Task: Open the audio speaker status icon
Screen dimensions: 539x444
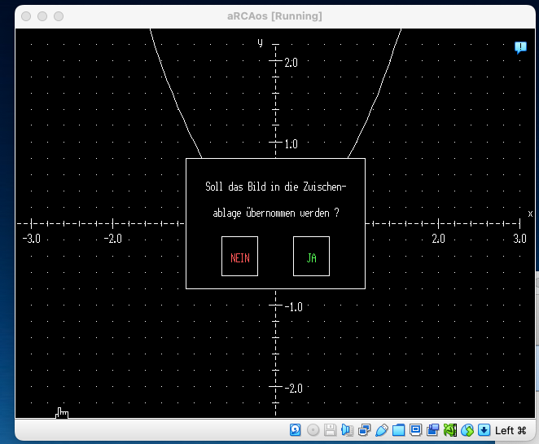Action: coord(347,429)
